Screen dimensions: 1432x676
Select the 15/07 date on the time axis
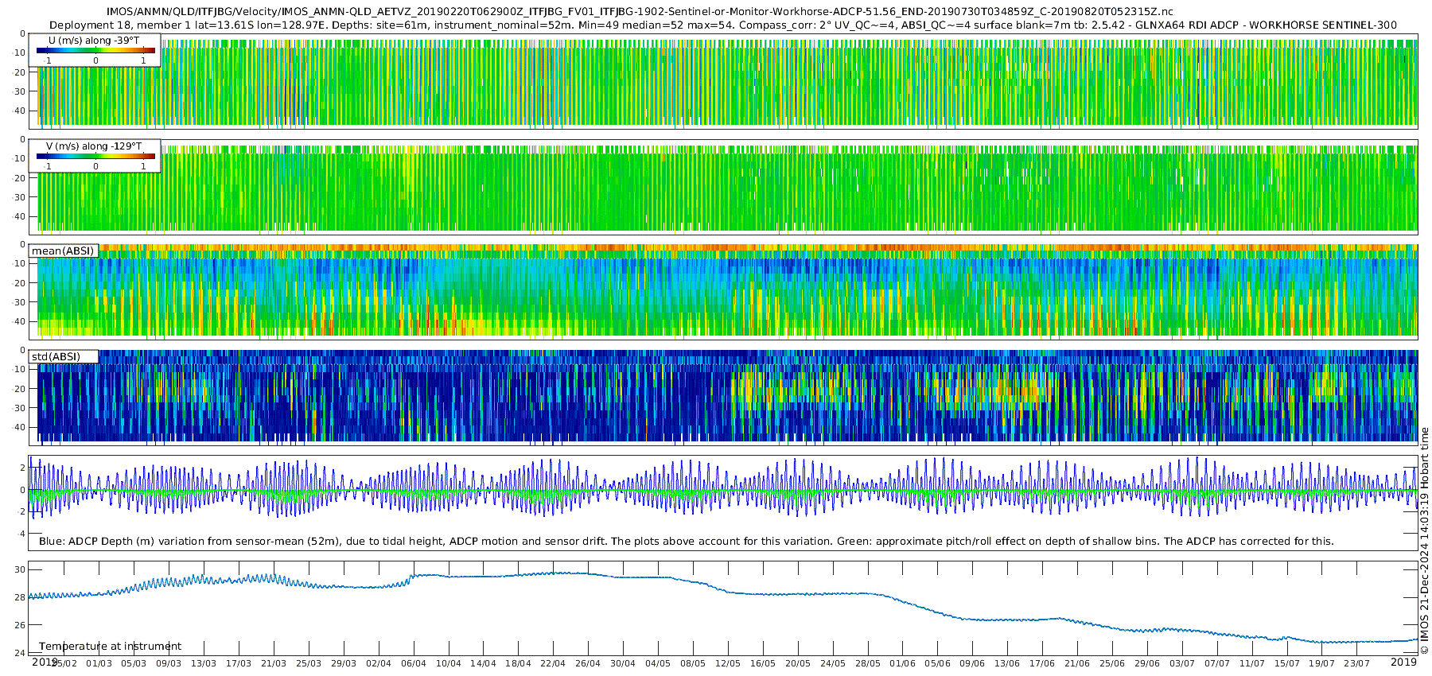pos(1286,663)
